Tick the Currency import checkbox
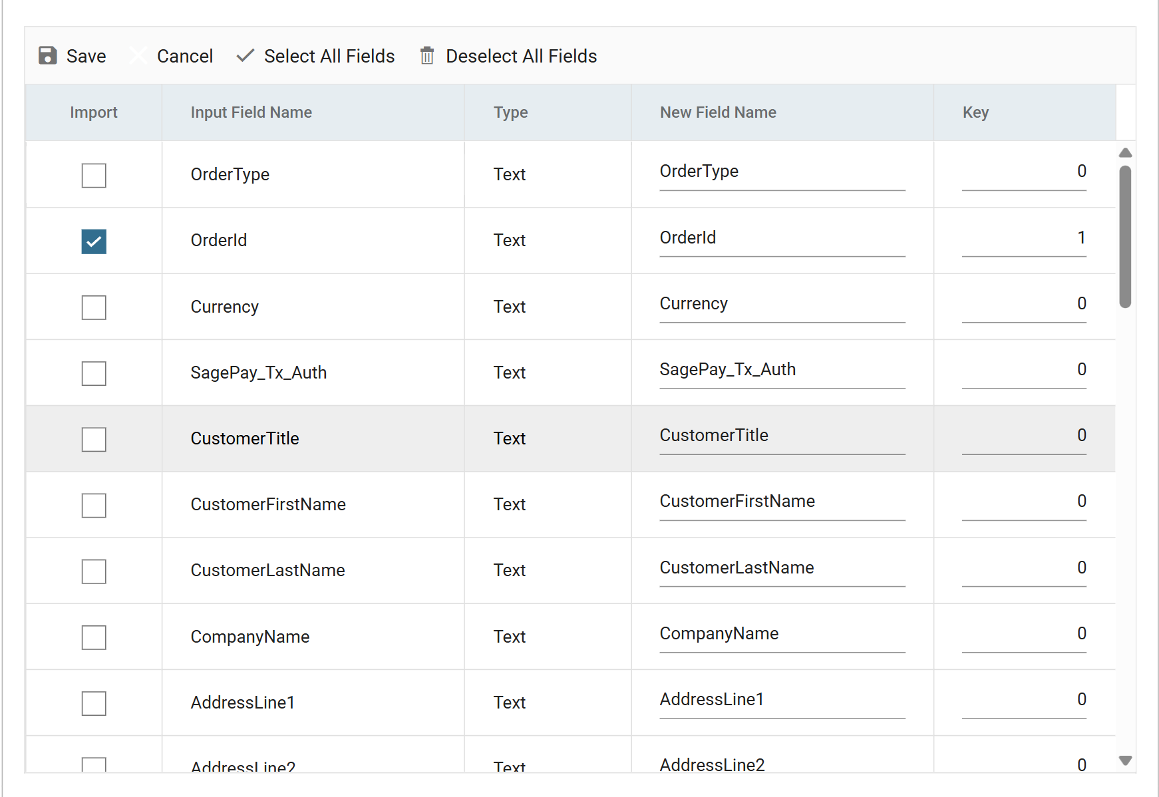This screenshot has width=1159, height=797. tap(94, 307)
